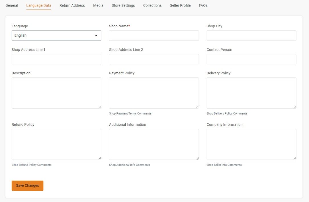Focus the Shop Name input field
The height and width of the screenshot is (202, 309).
(154, 36)
